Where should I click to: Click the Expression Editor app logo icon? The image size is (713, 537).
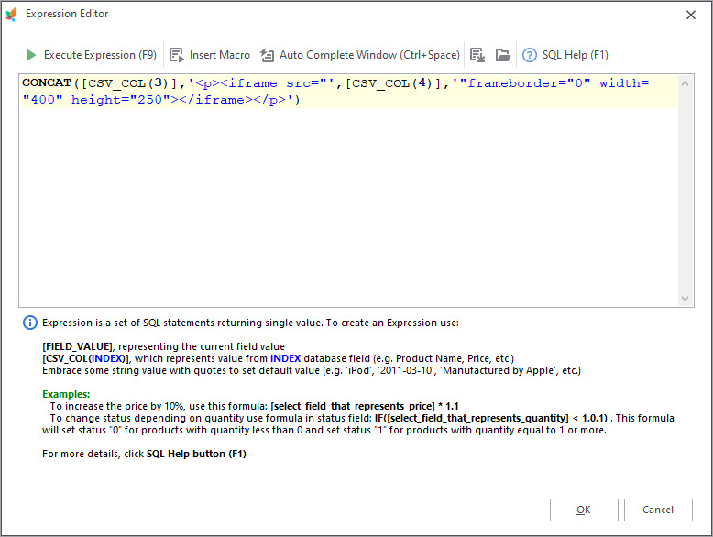(x=12, y=14)
